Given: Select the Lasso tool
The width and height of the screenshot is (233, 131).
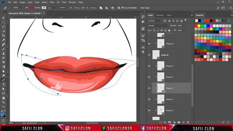Looking at the screenshot, I should (x=3, y=27).
